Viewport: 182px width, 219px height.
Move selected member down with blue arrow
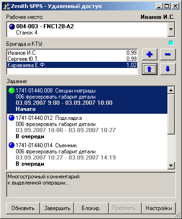click(168, 69)
